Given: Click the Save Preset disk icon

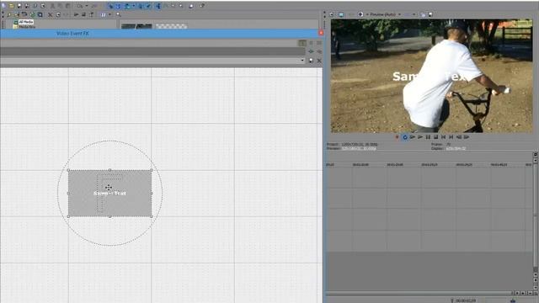Looking at the screenshot, I should pos(311,61).
